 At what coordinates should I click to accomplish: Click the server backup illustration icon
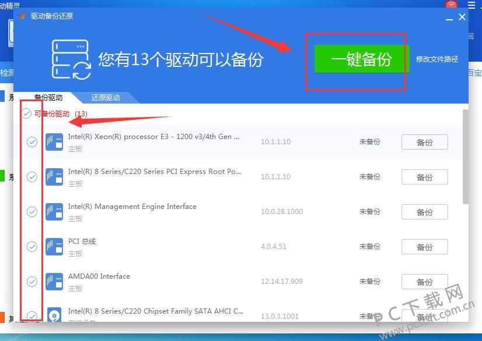point(70,58)
